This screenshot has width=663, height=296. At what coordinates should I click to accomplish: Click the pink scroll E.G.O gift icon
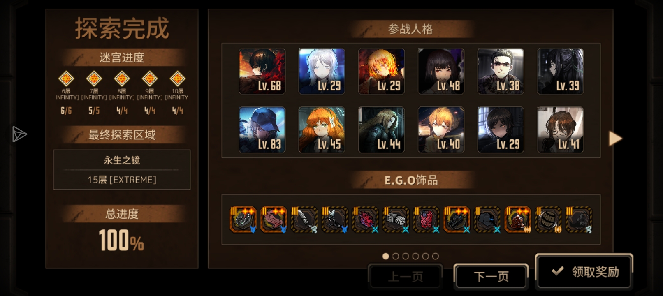[x=274, y=220]
